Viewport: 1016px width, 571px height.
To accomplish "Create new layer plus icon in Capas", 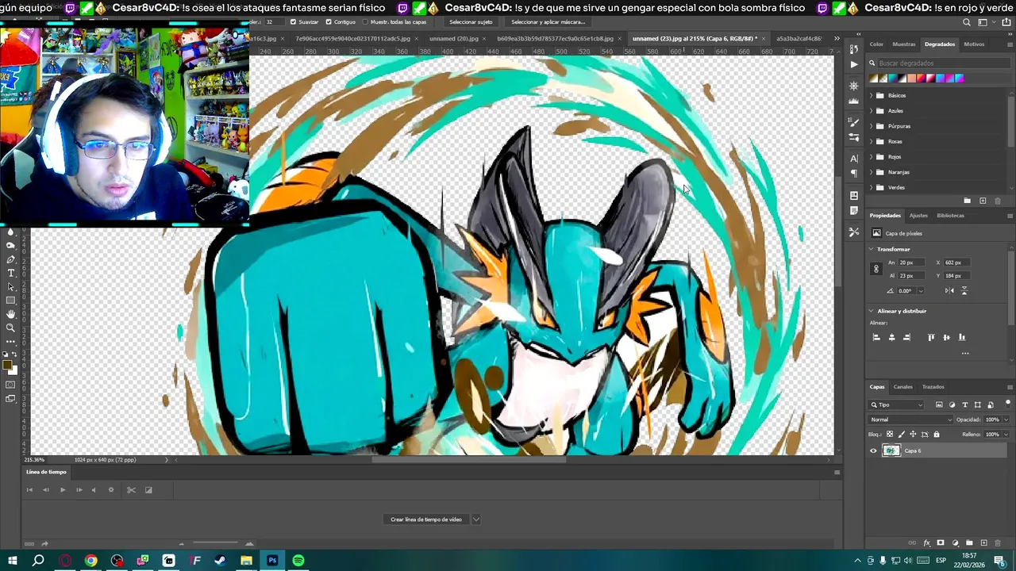I will (983, 543).
